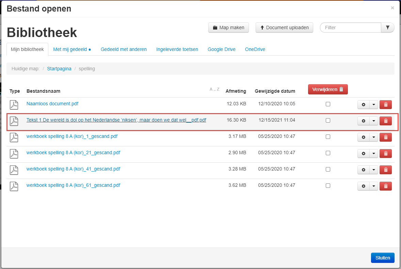
Task: Expand dropdown arrow for werkboek spelling 8 A (kor)_61_gescand.pdf
Action: (x=374, y=186)
